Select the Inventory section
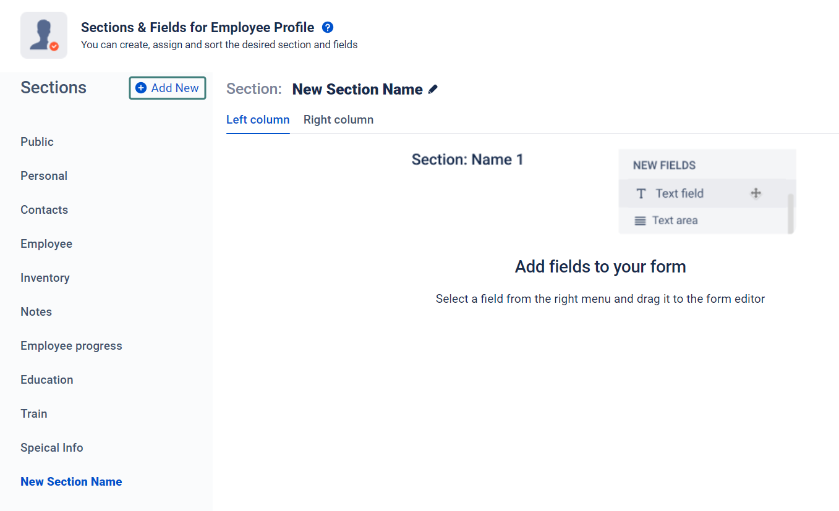This screenshot has width=839, height=511. (45, 277)
